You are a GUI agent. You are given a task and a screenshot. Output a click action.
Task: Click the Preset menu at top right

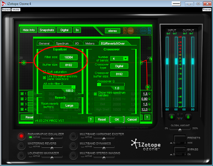[x=207, y=10]
